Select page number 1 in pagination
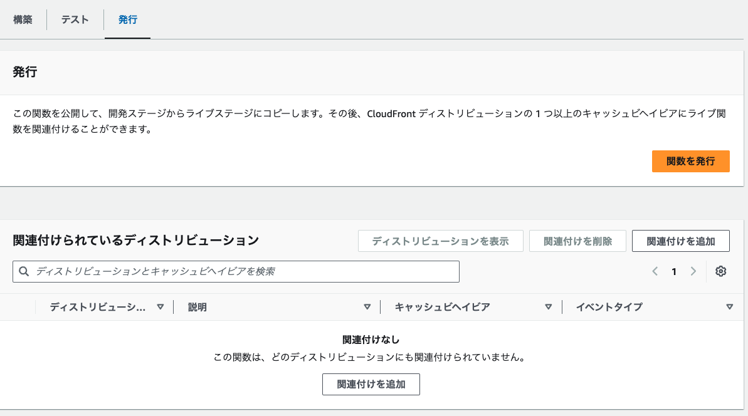748x416 pixels. coord(674,272)
